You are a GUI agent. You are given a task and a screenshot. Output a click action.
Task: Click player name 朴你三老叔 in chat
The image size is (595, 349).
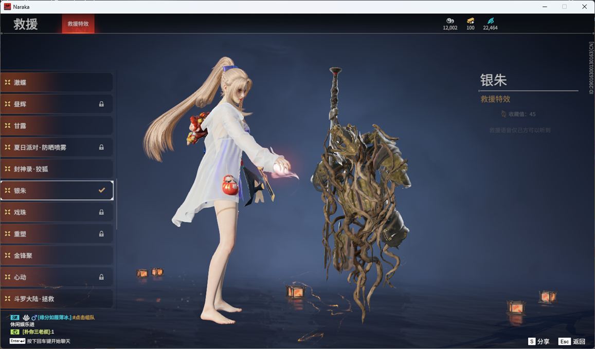coord(37,332)
